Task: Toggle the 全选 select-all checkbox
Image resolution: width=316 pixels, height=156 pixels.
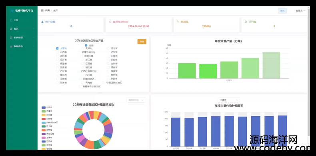Action: pyautogui.click(x=86, y=45)
